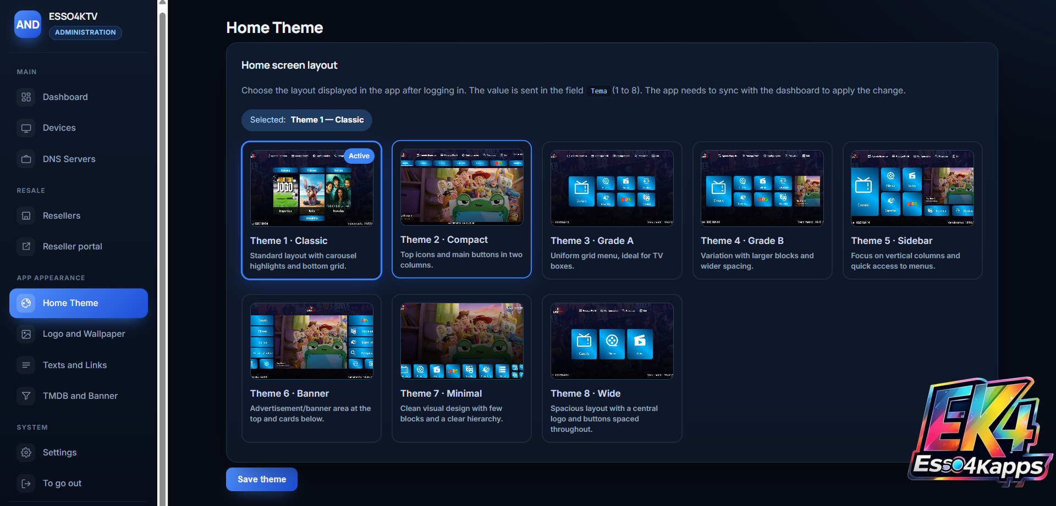
Task: Click the TMDB and Banner filter icon
Action: [26, 396]
